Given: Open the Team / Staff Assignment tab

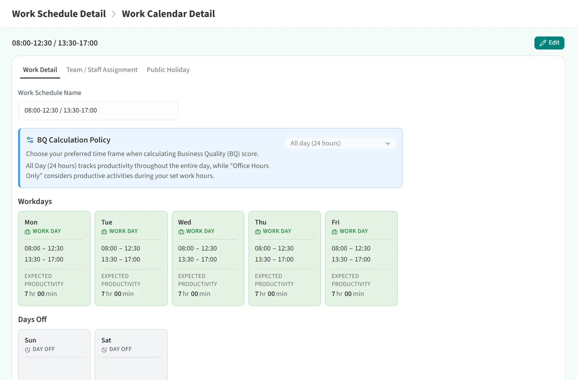Looking at the screenshot, I should (x=102, y=70).
